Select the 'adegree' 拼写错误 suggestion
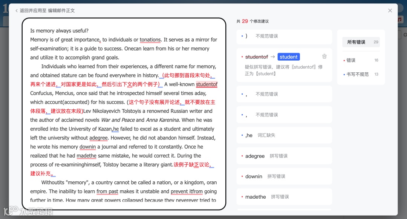 click(x=284, y=156)
